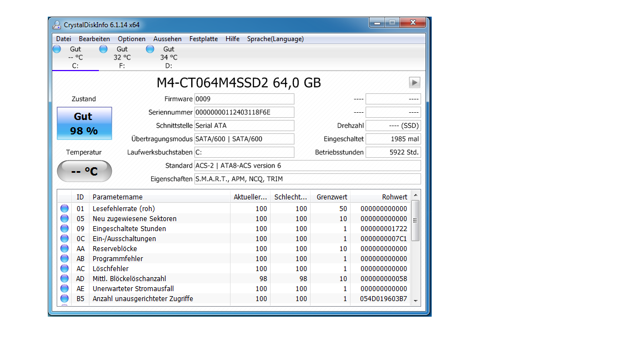
Task: Select Programmfehler parameter name
Action: tap(118, 259)
